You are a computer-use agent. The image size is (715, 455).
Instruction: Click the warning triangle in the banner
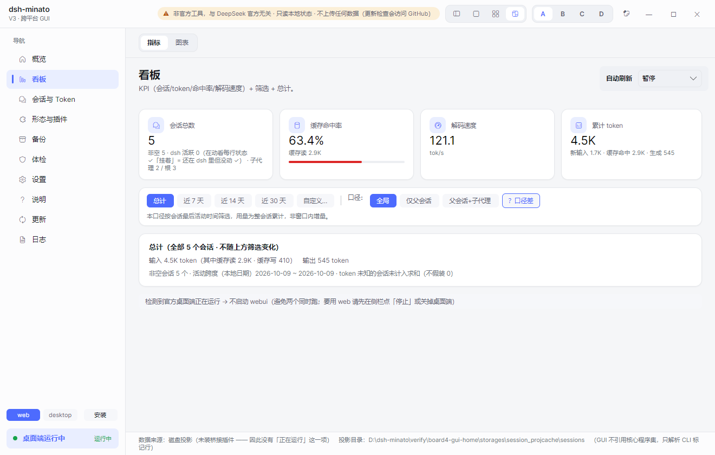[167, 14]
